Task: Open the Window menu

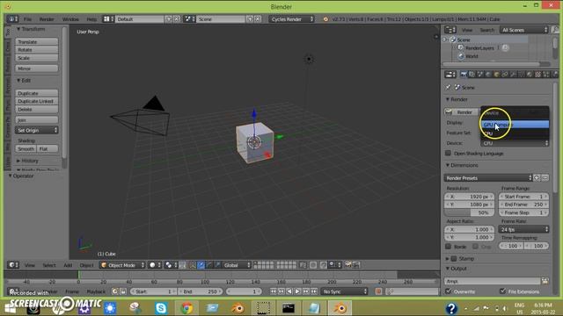Action: point(70,19)
